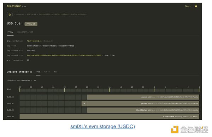Open the bug icon at top right
Screen dimensions: 212x137
point(196,6)
